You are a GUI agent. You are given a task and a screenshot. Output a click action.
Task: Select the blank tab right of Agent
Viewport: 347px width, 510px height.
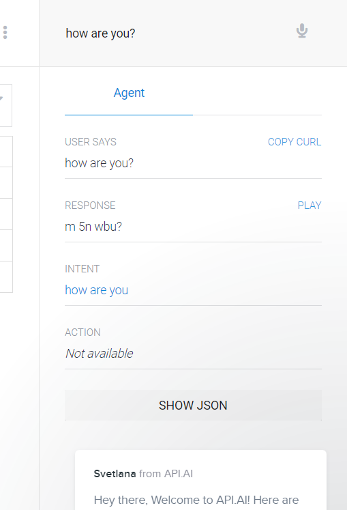257,93
